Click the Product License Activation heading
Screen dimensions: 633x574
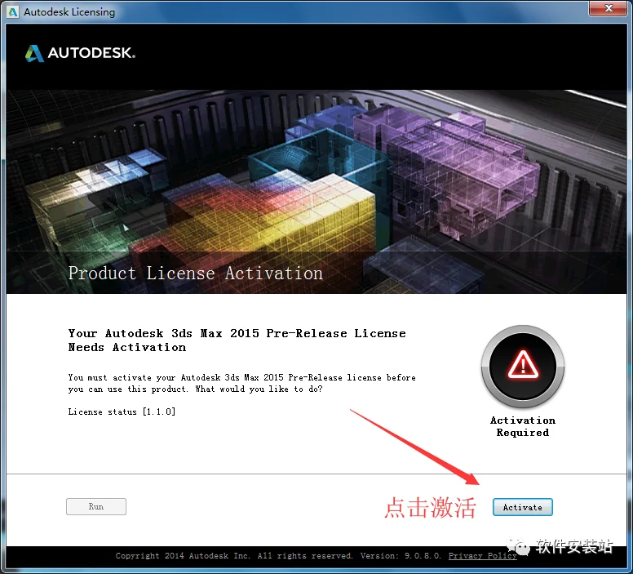click(x=196, y=274)
